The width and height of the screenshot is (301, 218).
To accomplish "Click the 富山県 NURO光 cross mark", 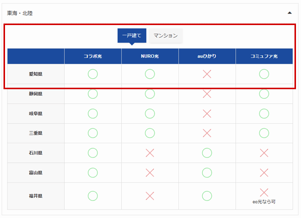I will click(149, 173).
